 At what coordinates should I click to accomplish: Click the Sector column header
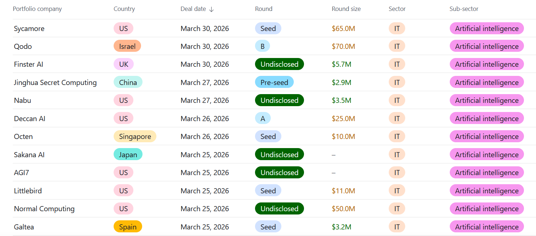pos(397,9)
